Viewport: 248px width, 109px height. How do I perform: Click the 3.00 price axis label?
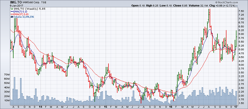pos(241,80)
